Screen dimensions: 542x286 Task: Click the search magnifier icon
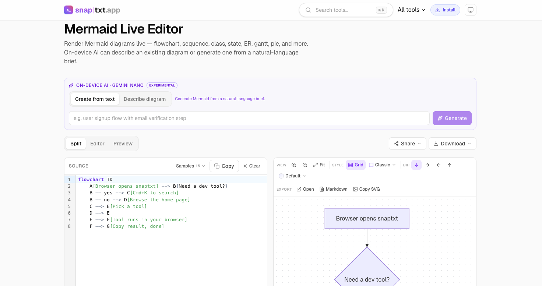(308, 10)
